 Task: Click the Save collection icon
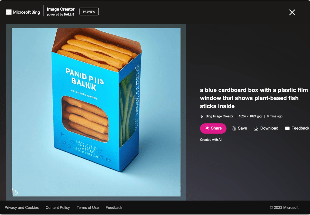point(234,128)
